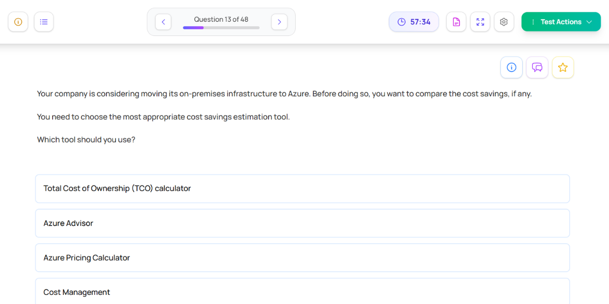The image size is (609, 304).
Task: Select Total Cost of Ownership (TCO) calculator answer
Action: (x=302, y=188)
